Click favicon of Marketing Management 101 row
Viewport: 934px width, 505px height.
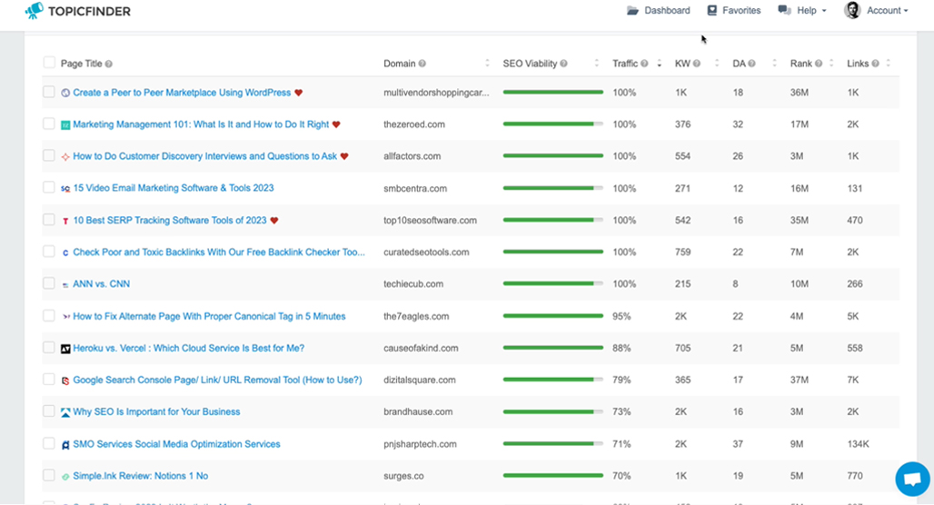tap(65, 125)
